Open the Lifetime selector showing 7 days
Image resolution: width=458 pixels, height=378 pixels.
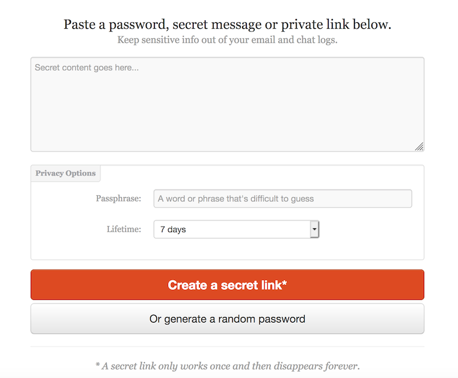(236, 229)
